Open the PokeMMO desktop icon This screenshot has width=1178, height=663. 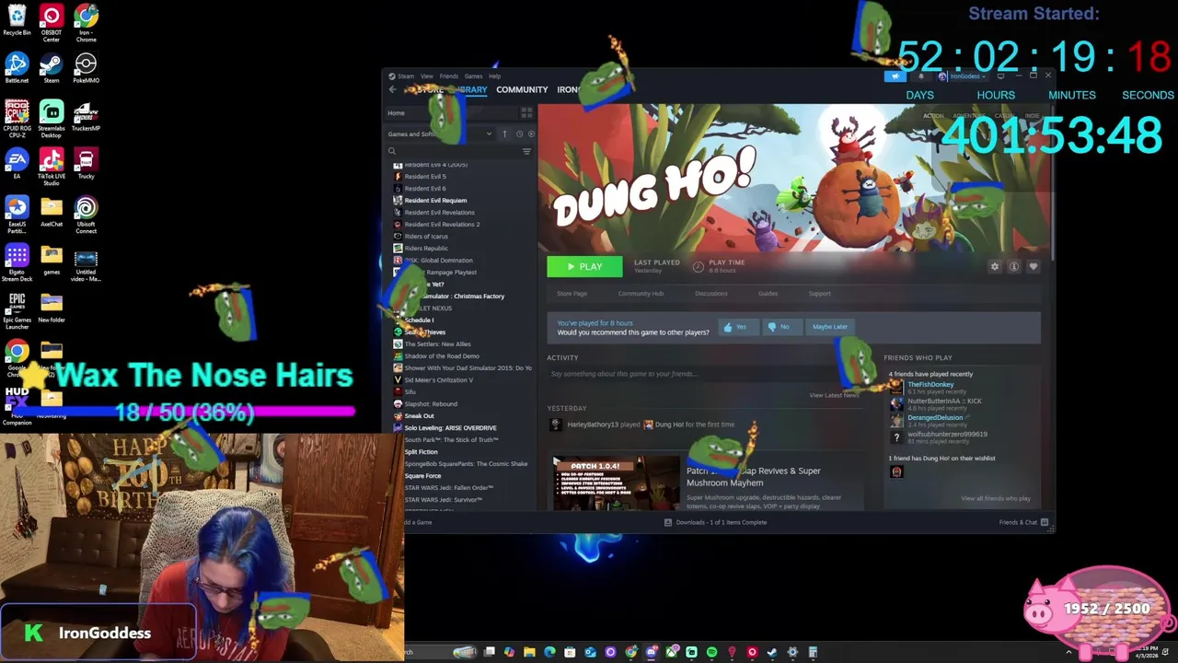(86, 68)
